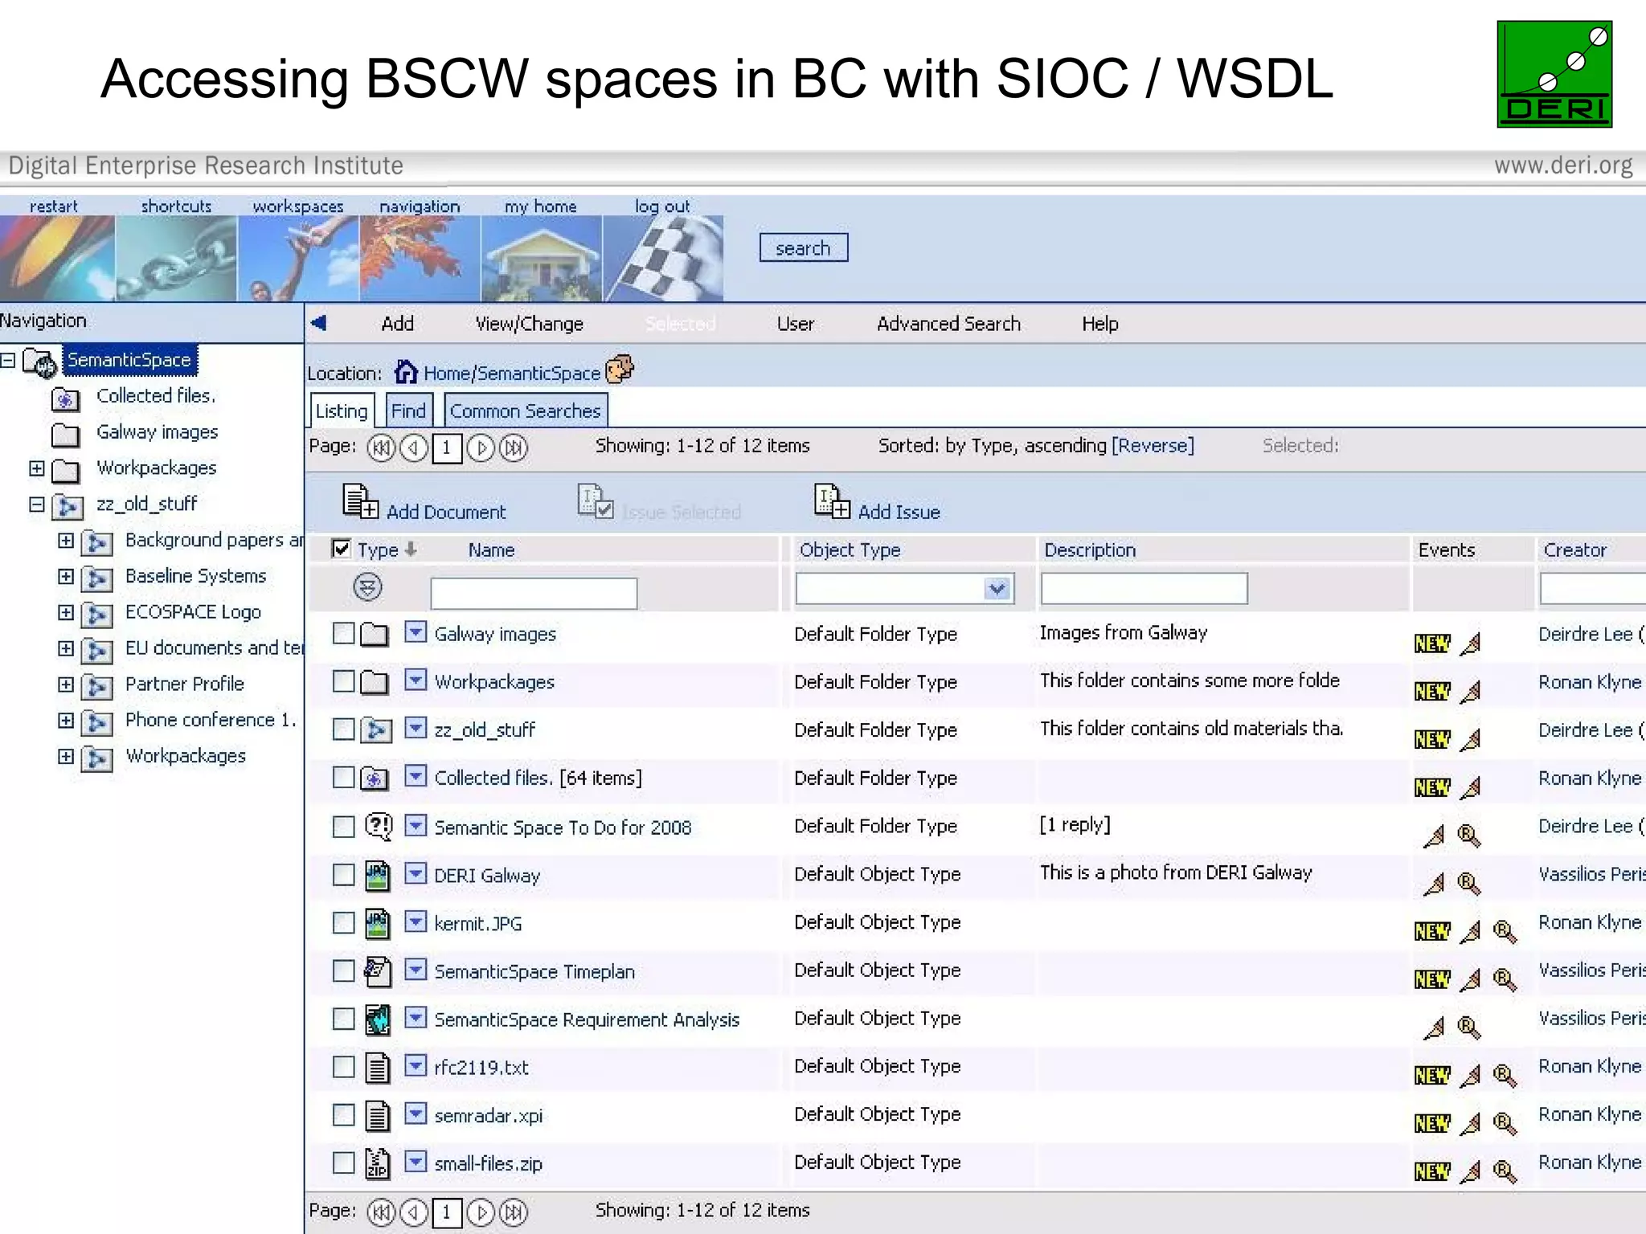Check the Galway images row checkbox
The width and height of the screenshot is (1646, 1234).
click(343, 633)
